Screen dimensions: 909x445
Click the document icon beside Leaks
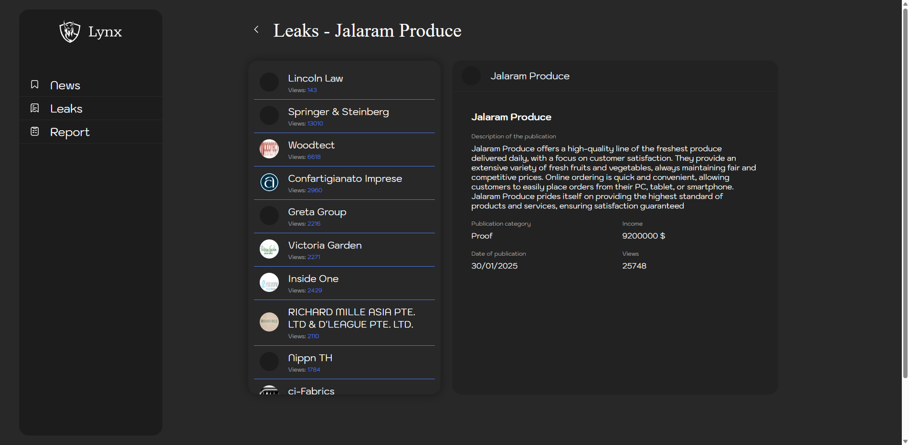[x=35, y=108]
